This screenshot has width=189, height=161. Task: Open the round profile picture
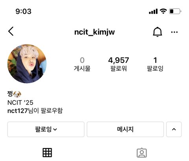(27, 64)
